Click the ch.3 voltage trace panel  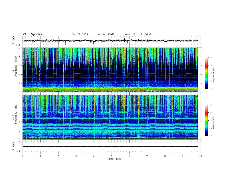click(112, 147)
